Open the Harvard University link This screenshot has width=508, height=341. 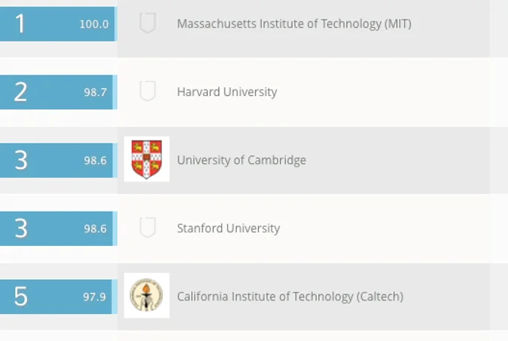tap(227, 92)
